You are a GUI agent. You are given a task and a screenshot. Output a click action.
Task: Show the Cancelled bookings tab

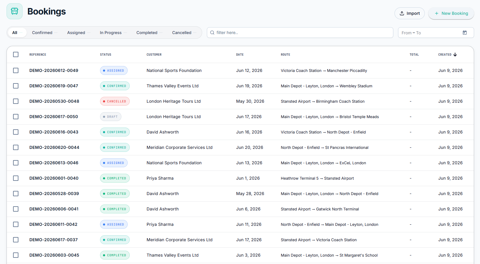coord(184,33)
